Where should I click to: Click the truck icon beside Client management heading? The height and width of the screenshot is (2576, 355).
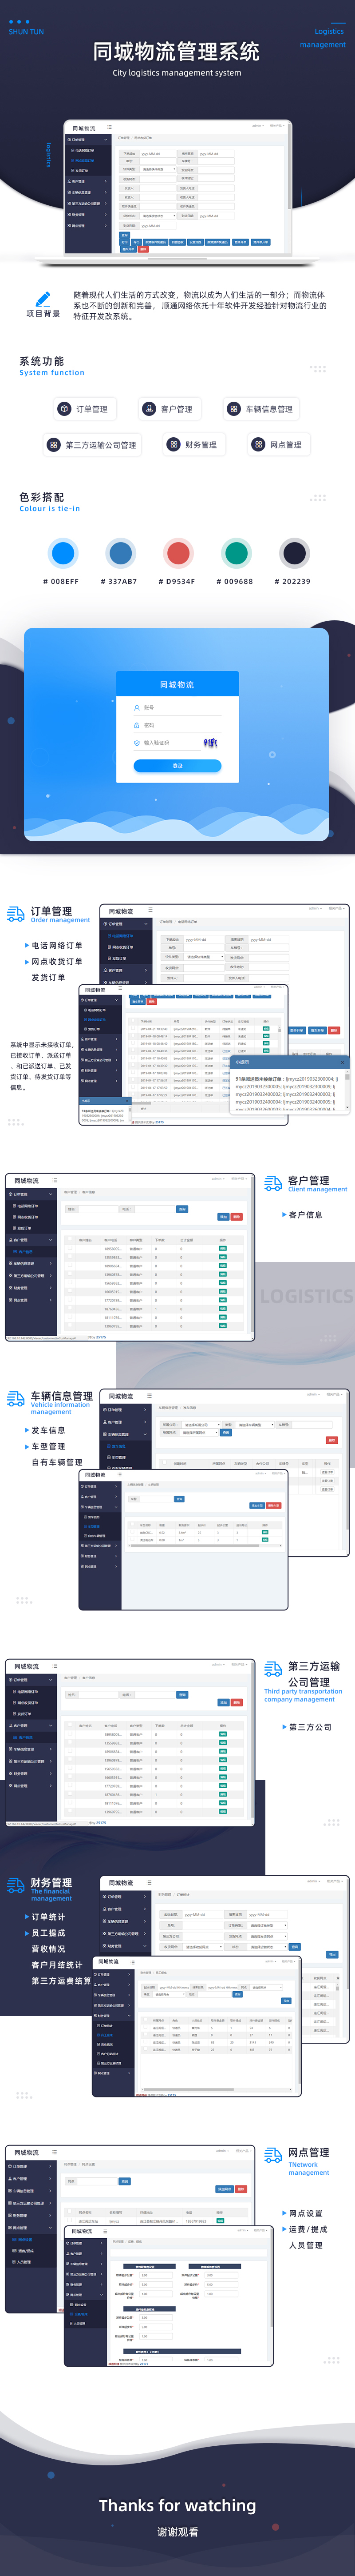[x=272, y=1184]
